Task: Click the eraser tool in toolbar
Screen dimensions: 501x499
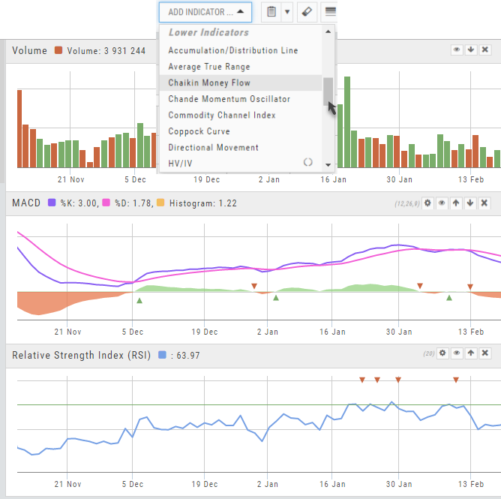Action: (x=307, y=12)
